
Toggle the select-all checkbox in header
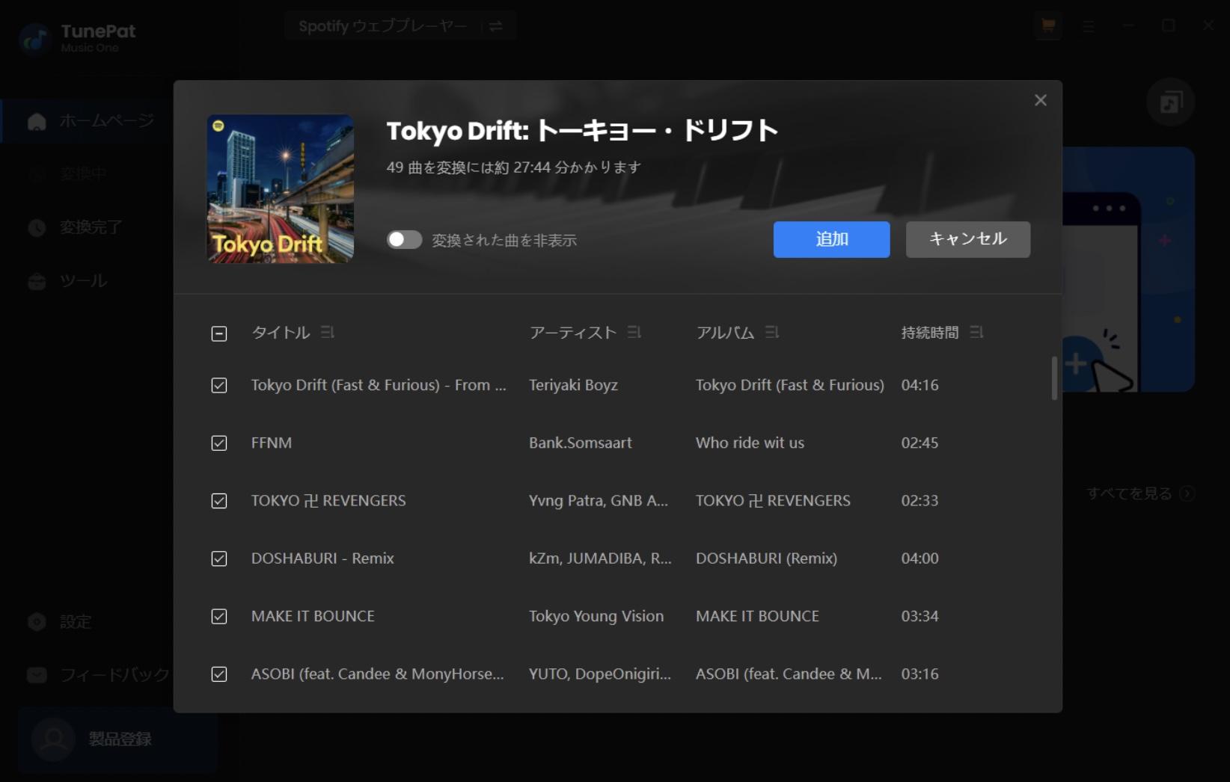click(x=219, y=333)
